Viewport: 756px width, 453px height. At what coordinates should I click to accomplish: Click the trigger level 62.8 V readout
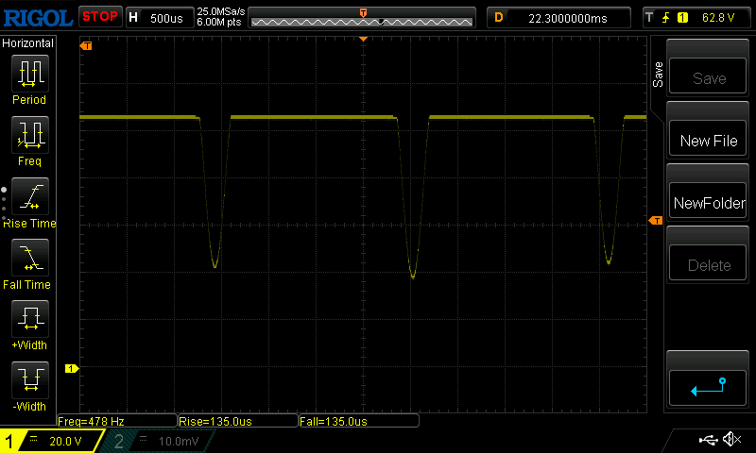pos(718,18)
